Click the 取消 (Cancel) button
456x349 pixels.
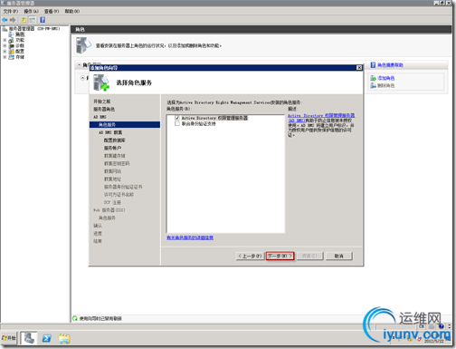click(339, 256)
